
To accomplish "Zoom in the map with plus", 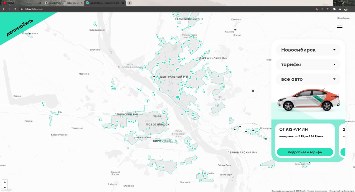I will point(5,182).
